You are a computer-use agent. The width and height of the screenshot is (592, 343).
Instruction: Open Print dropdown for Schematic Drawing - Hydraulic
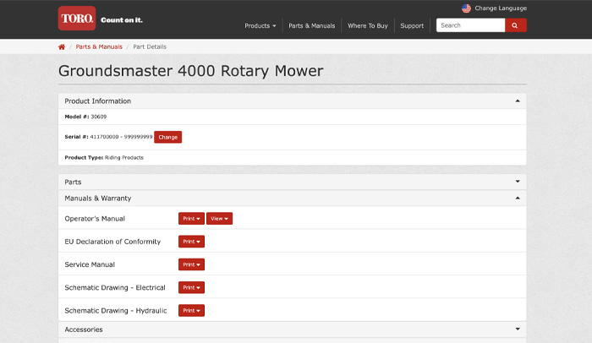(191, 311)
